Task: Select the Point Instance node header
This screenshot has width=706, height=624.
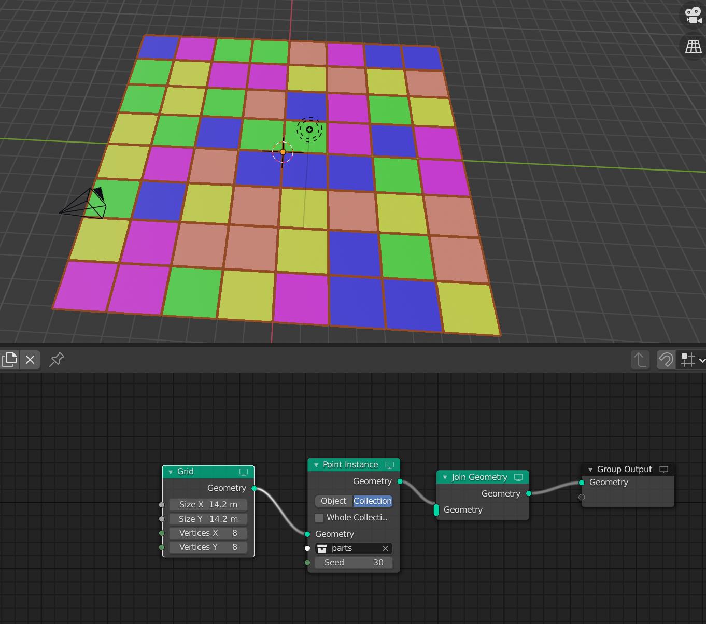Action: coord(354,465)
